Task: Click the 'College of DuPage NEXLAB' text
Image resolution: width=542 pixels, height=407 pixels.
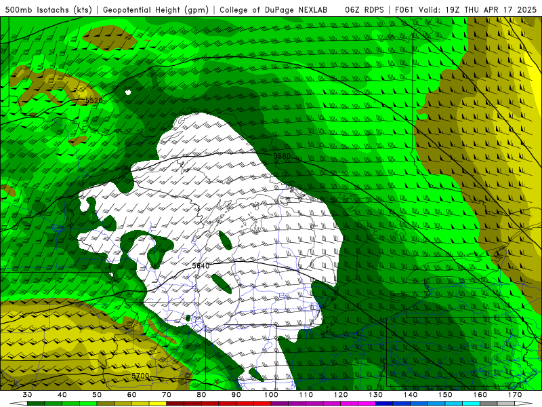Action: point(274,10)
